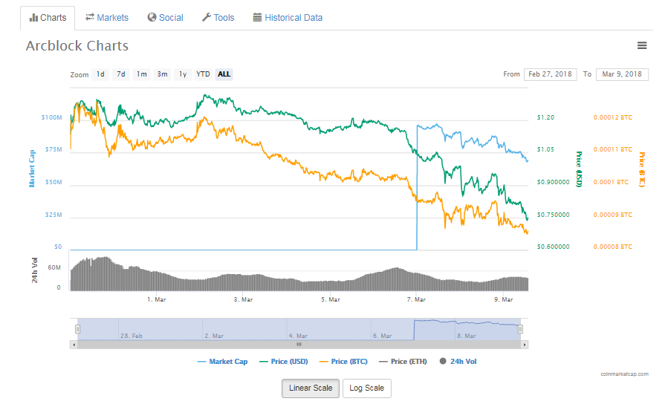
Task: Set zoom range to 1m
Action: [x=141, y=74]
